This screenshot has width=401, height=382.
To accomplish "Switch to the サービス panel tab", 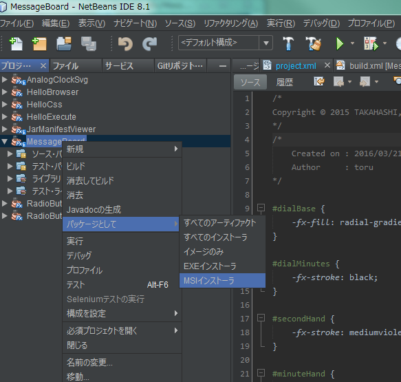I will point(128,66).
